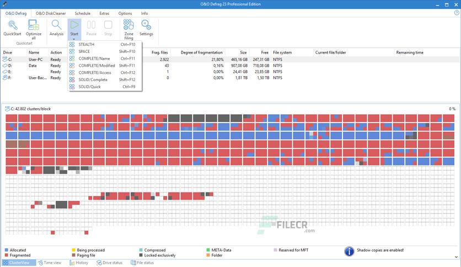Click the STEALTH entry's cluster icon

(72, 44)
